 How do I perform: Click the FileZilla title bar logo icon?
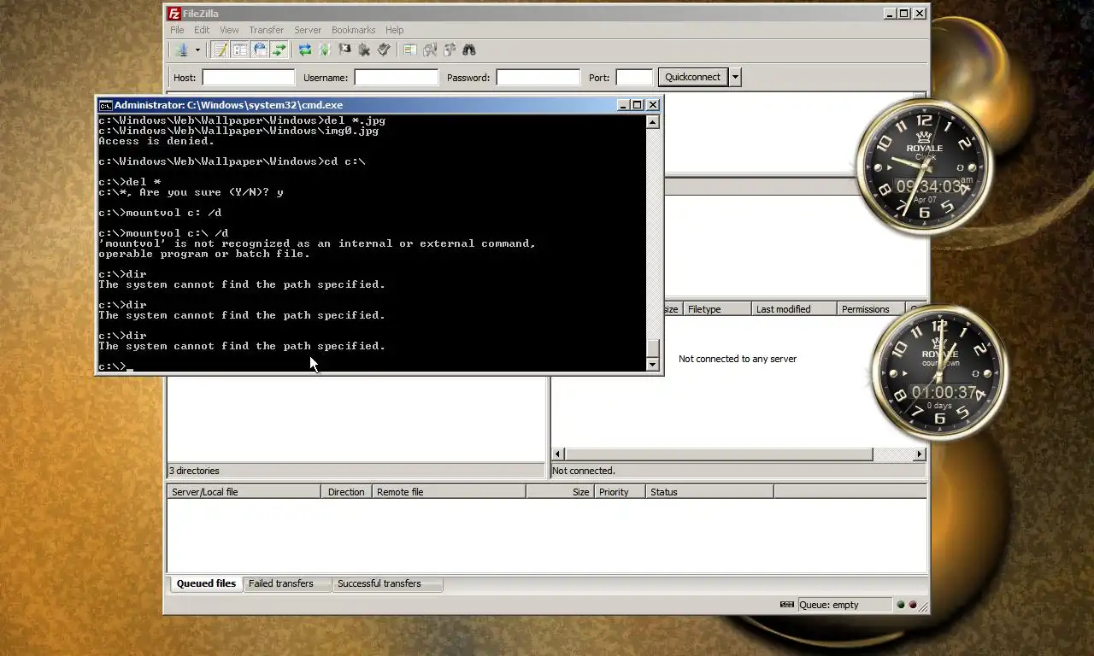[x=174, y=14]
